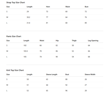Image resolution: width=104 pixels, height=96 pixels.
Task: Click the Hip column header in Pants chart
Action: click(x=57, y=41)
